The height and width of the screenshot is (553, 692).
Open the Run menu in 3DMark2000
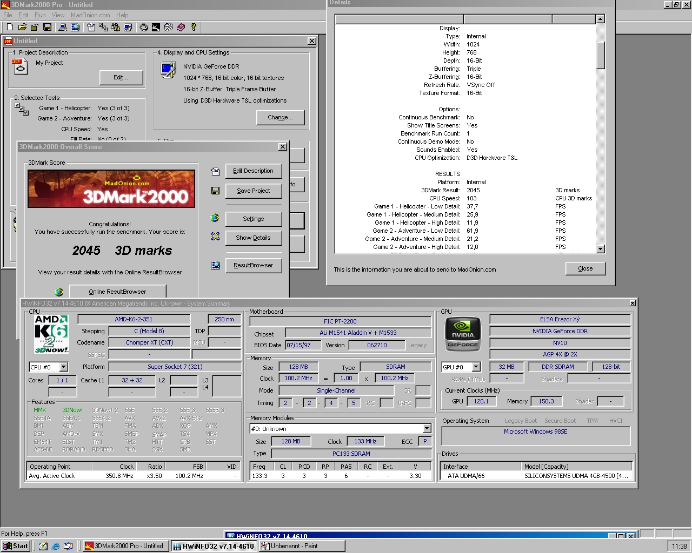click(40, 15)
